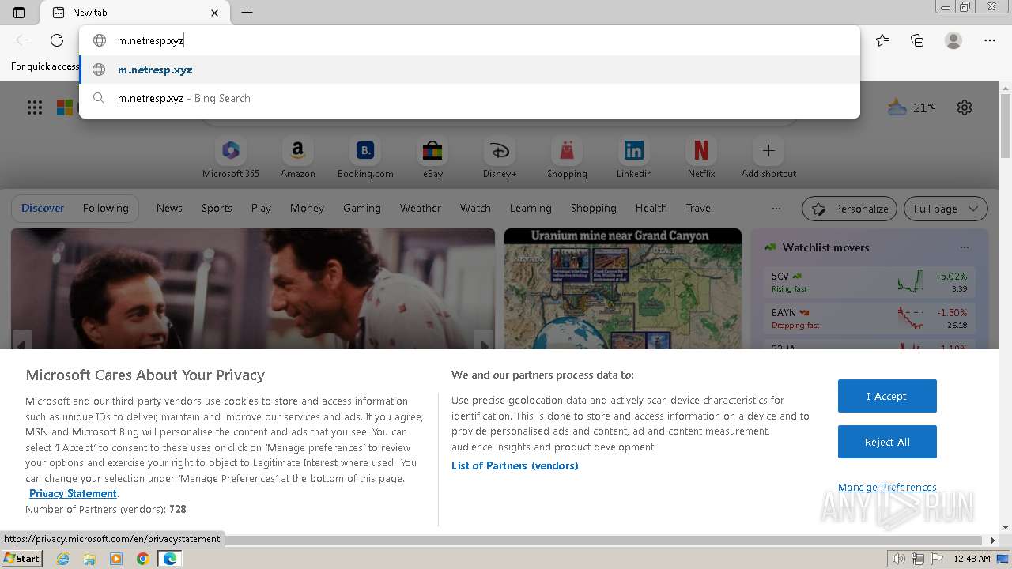Open the Money feed category
Image resolution: width=1012 pixels, height=569 pixels.
pyautogui.click(x=307, y=208)
